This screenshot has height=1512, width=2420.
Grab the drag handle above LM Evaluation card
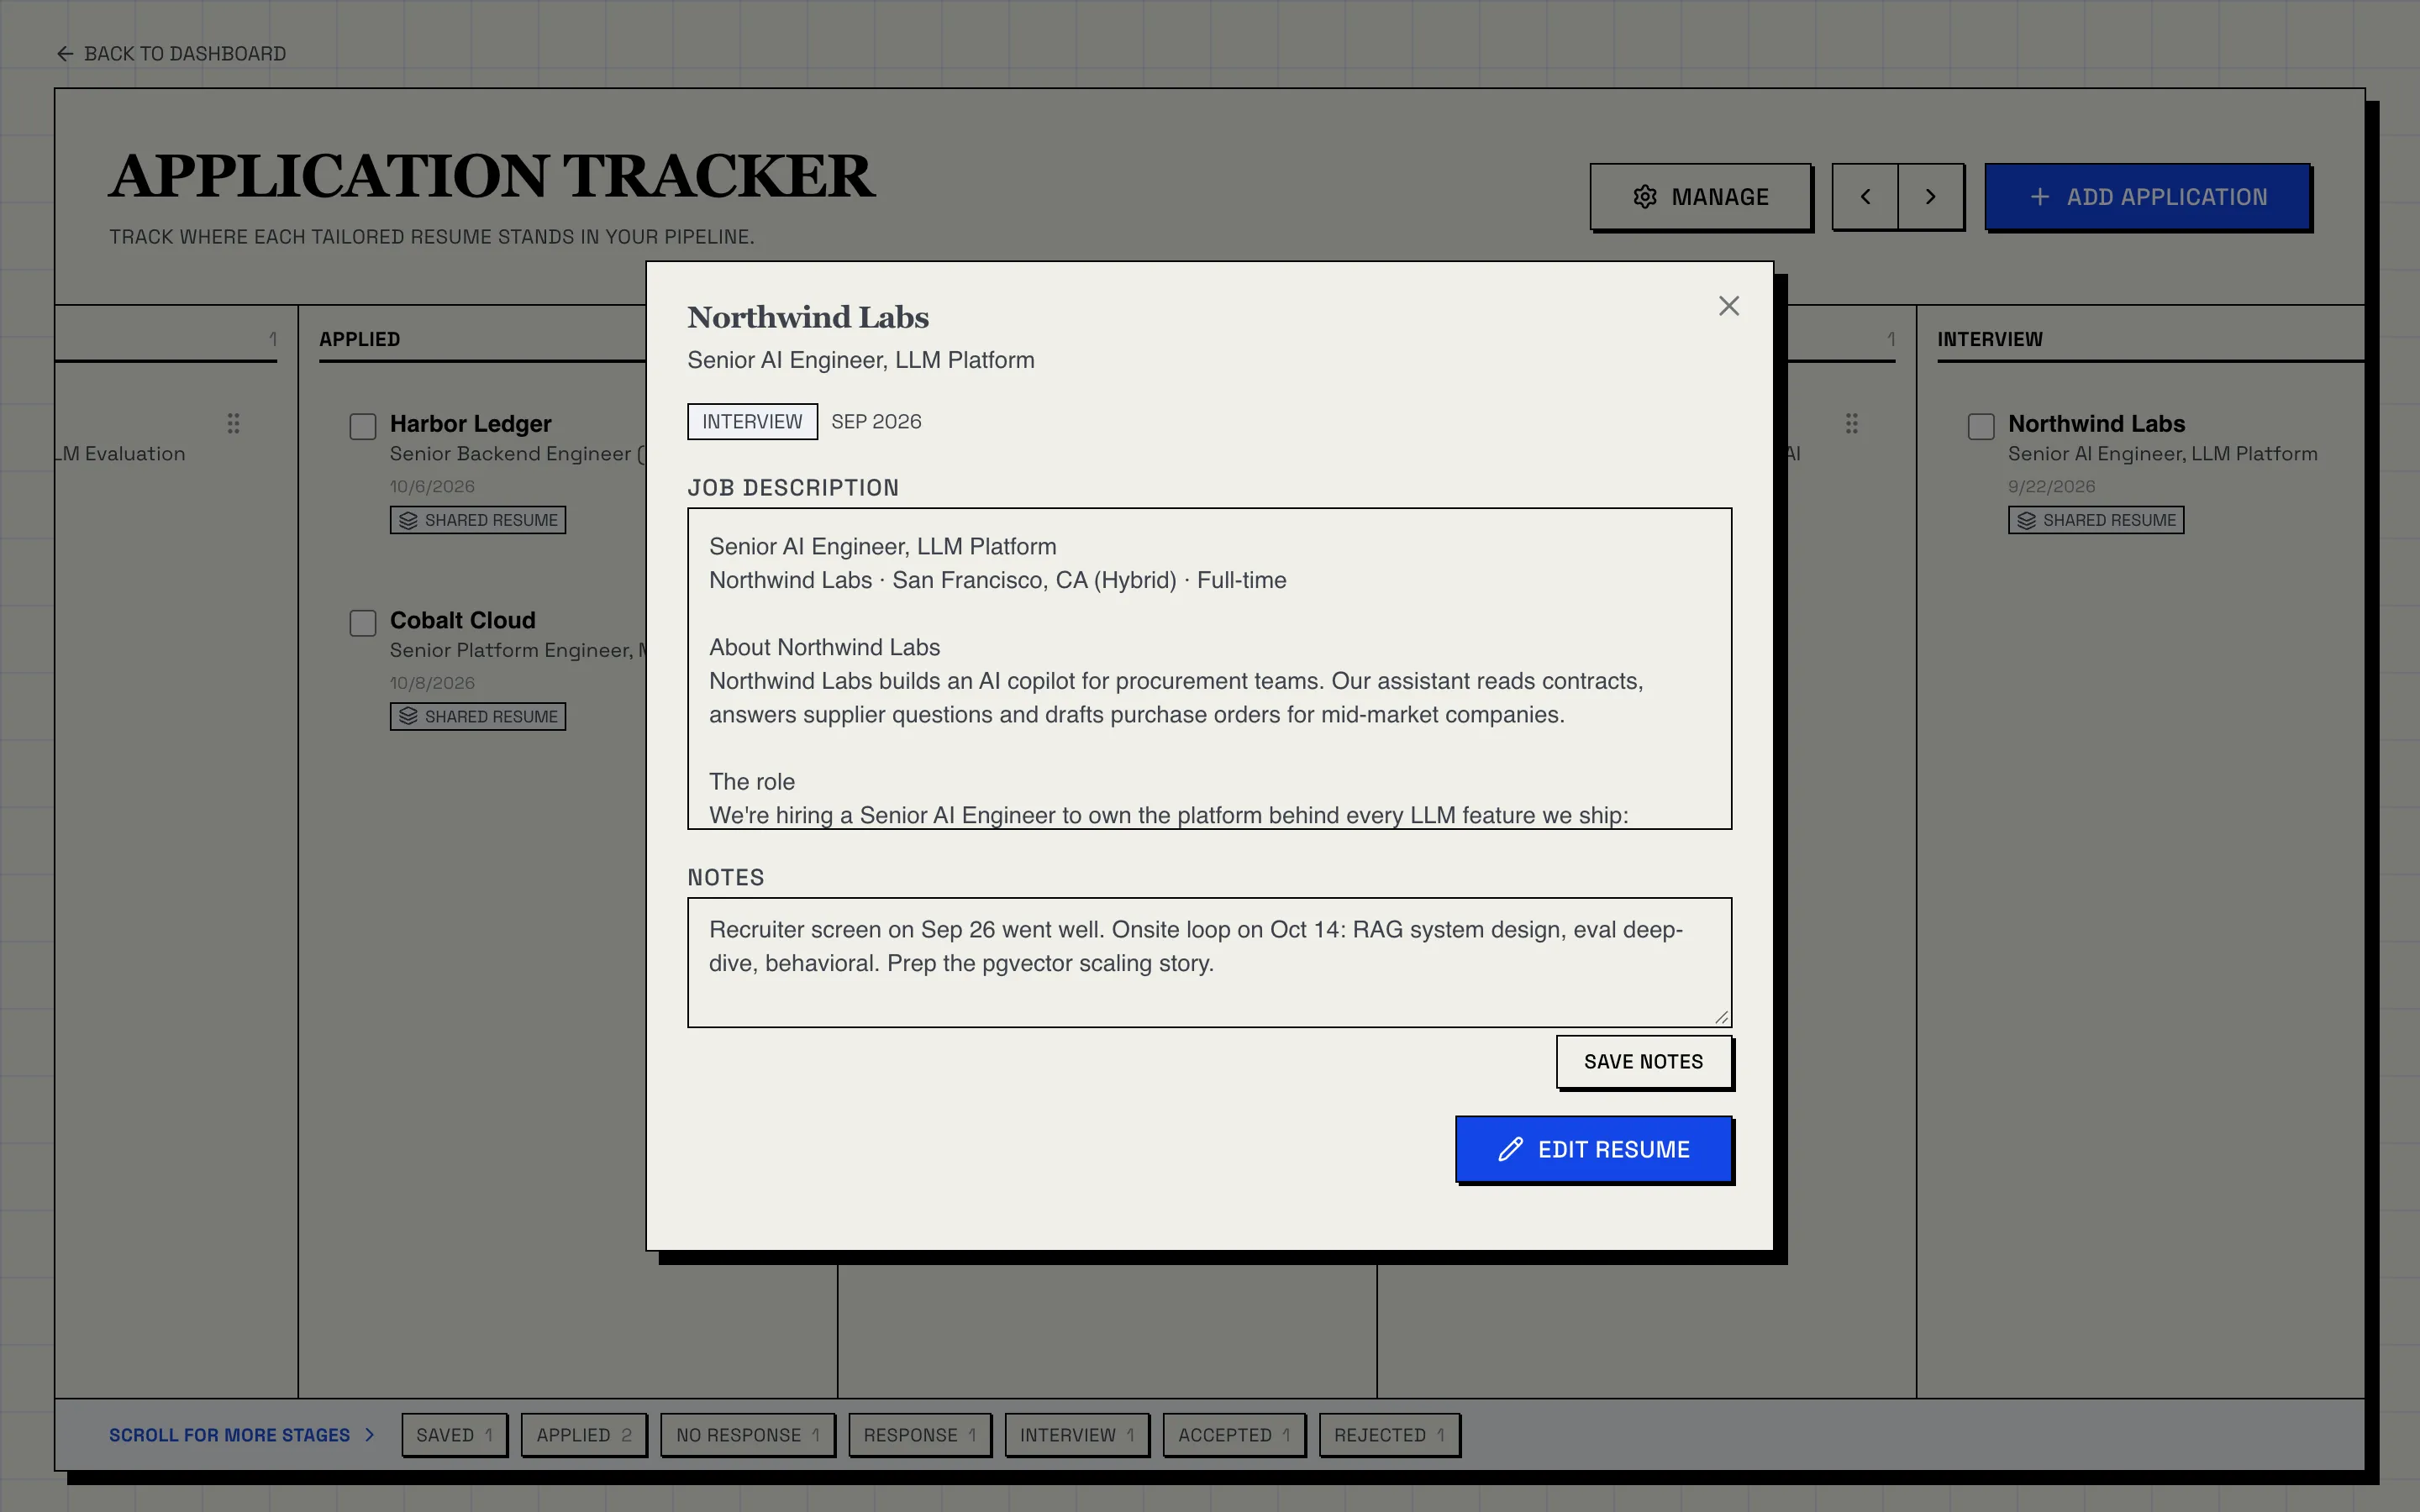point(233,423)
